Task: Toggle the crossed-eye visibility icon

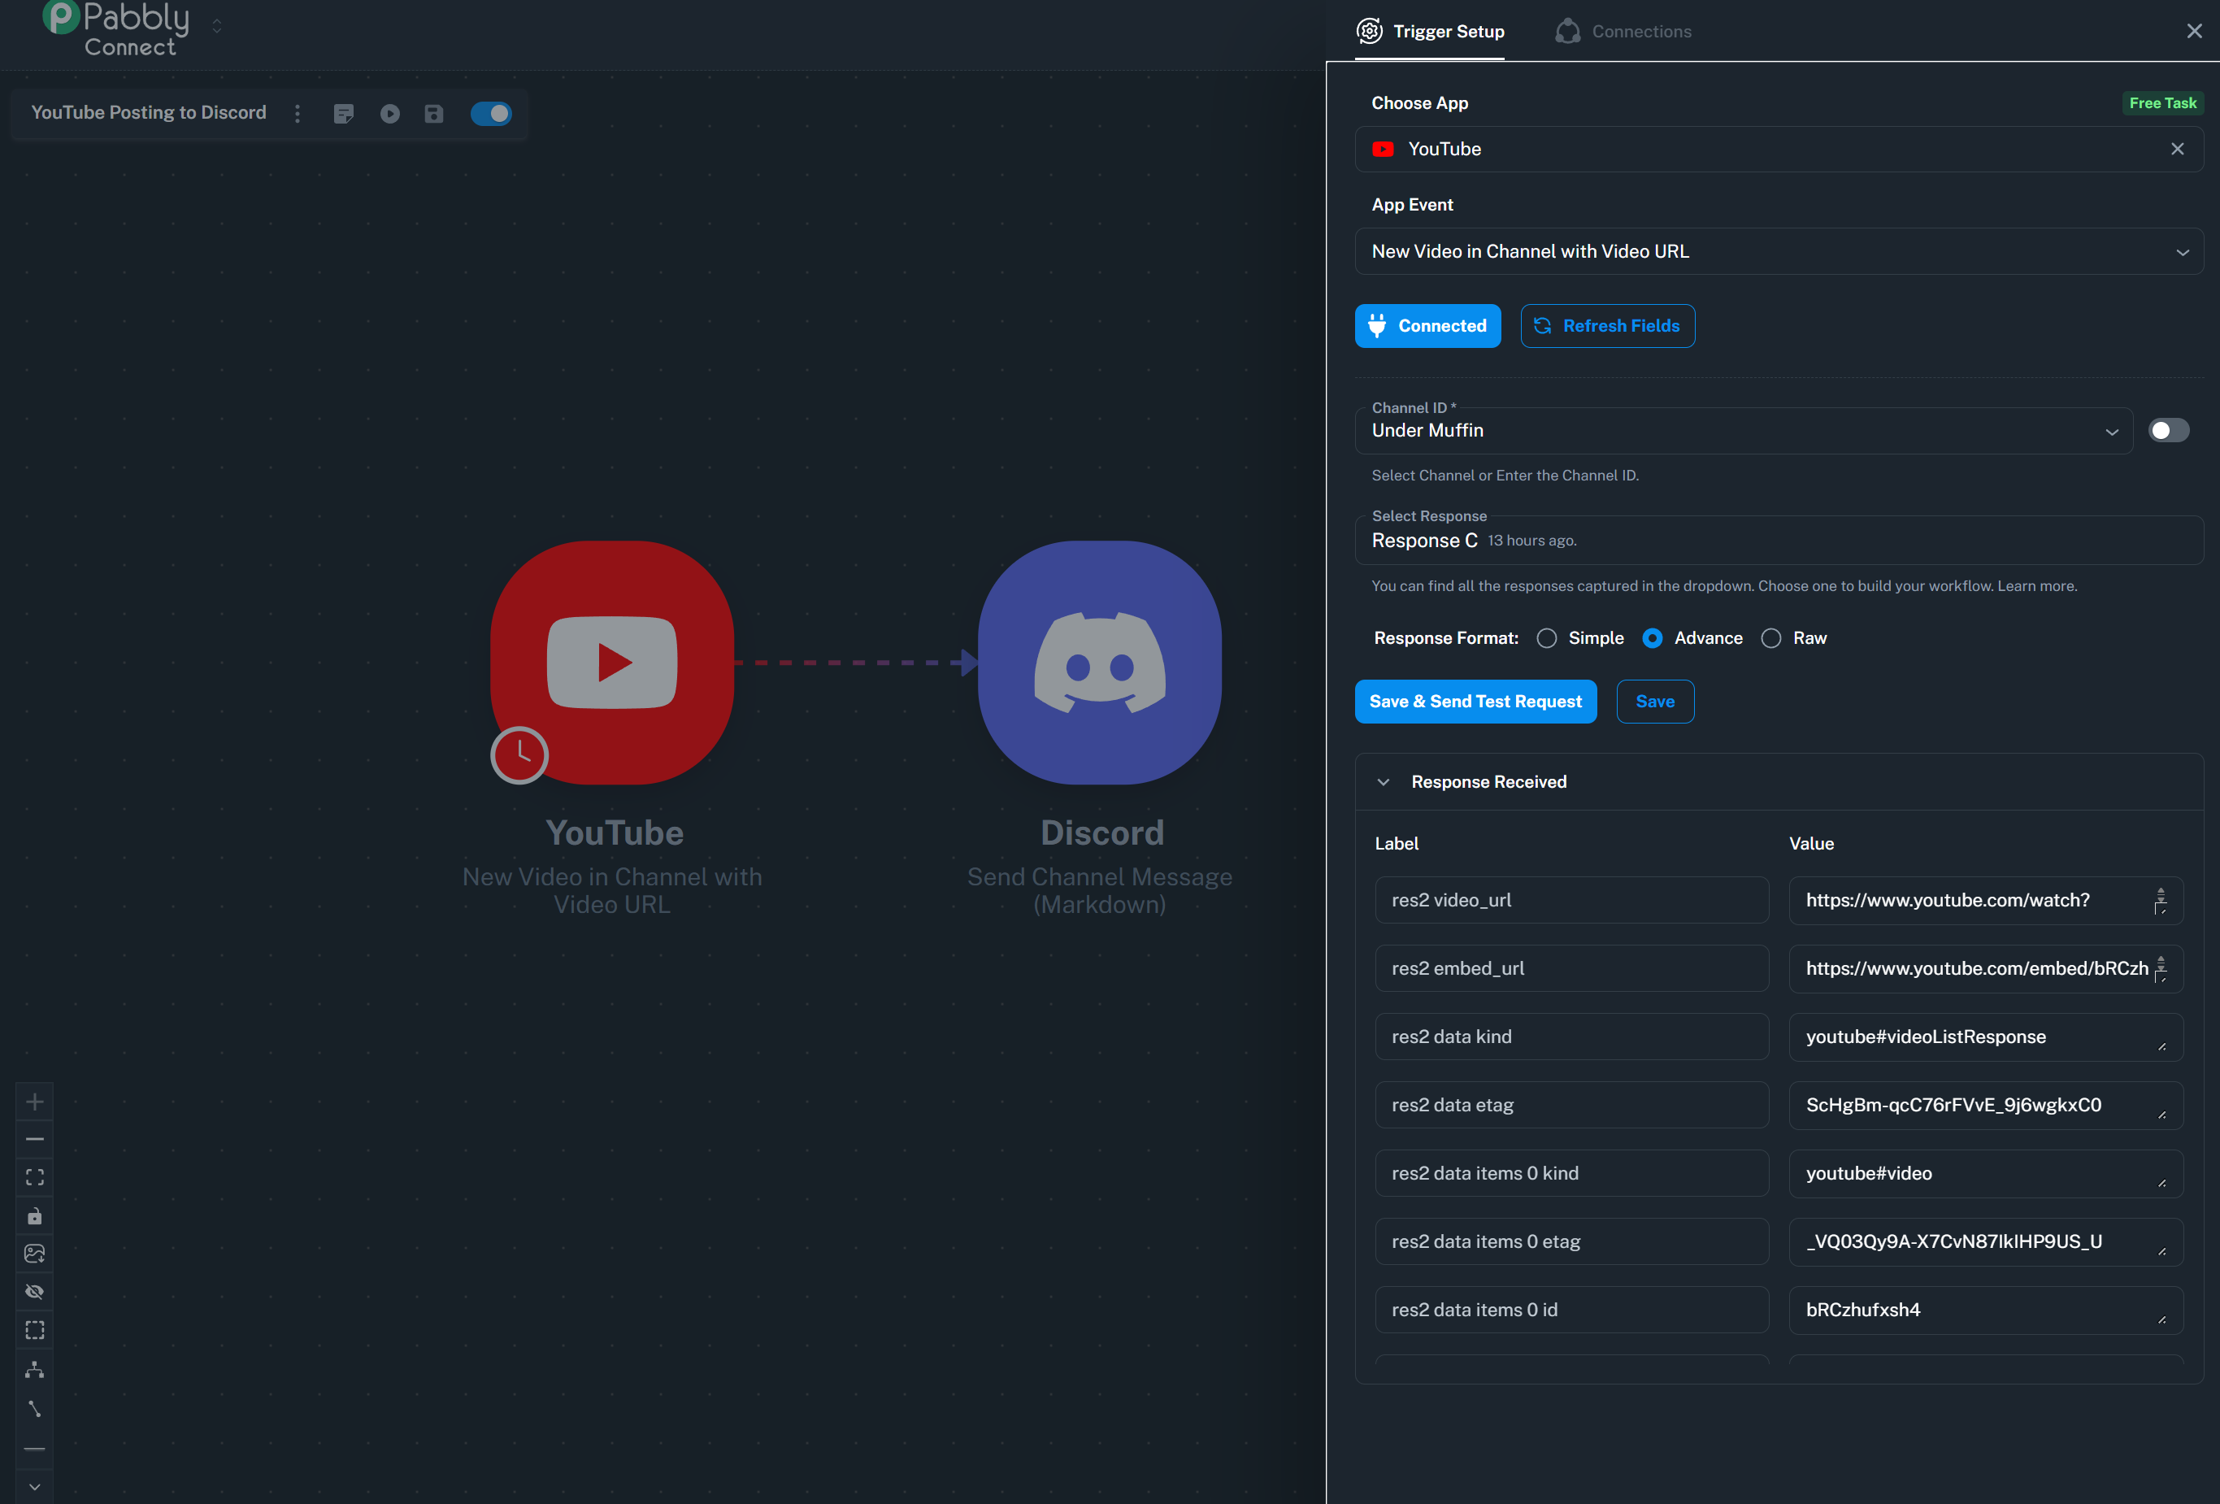Action: pos(34,1292)
